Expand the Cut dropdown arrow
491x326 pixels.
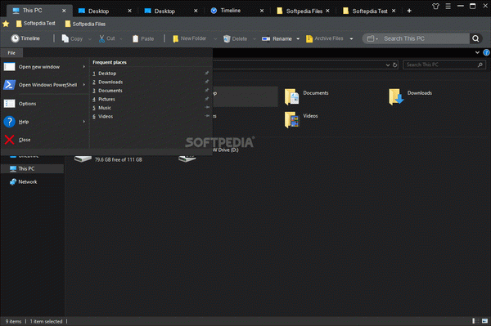pyautogui.click(x=121, y=39)
